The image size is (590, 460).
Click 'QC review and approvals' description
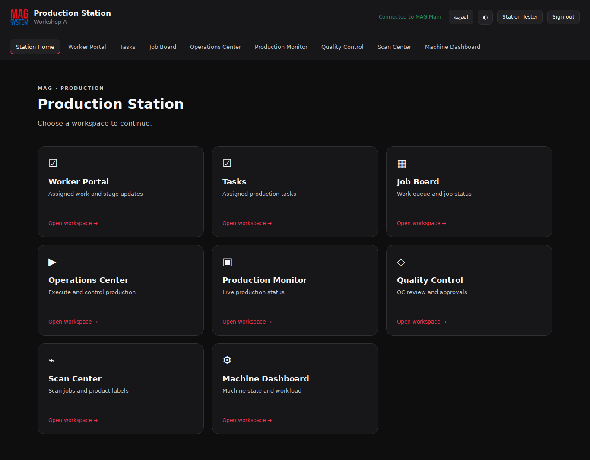pos(432,292)
